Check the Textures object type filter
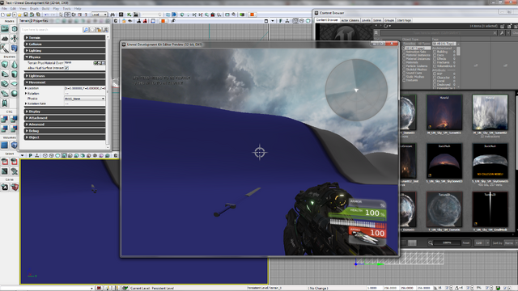The image size is (518, 291). click(x=404, y=80)
